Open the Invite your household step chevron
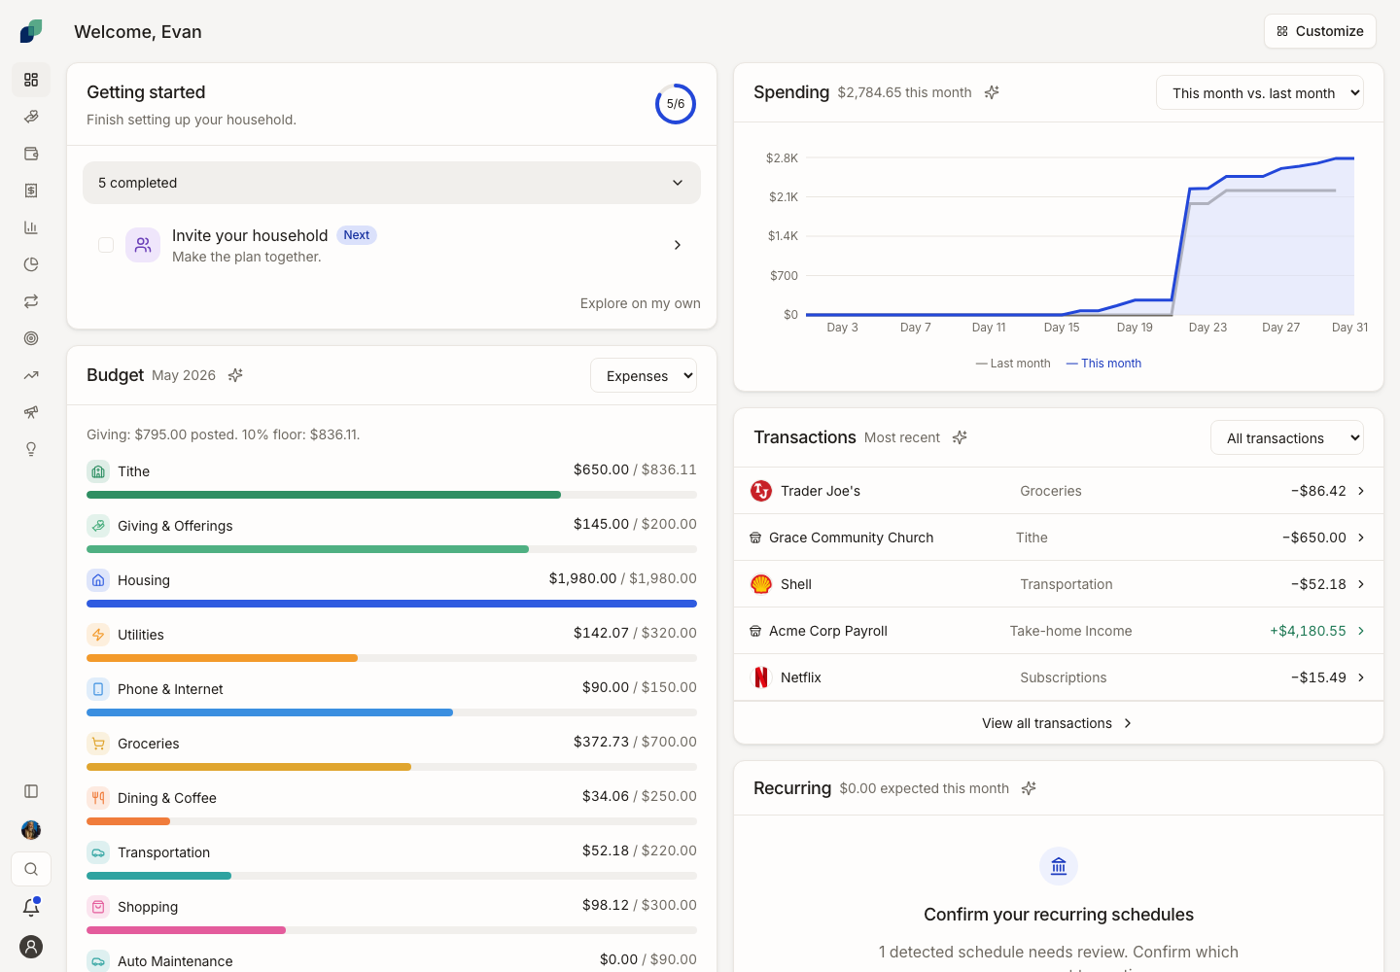The width and height of the screenshot is (1400, 972). tap(678, 245)
